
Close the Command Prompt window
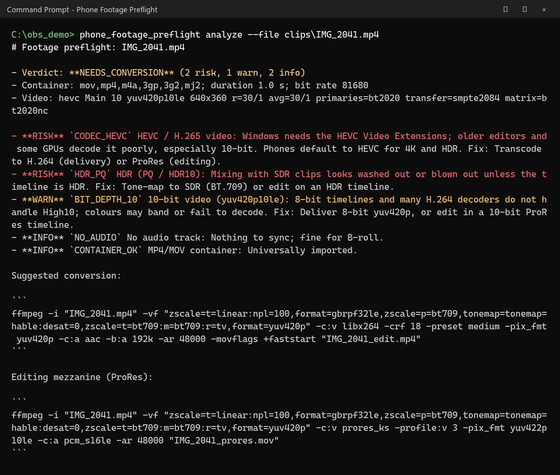point(544,9)
